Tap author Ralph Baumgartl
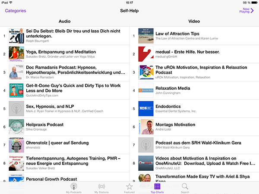The image size is (259, 194). tap(37, 41)
